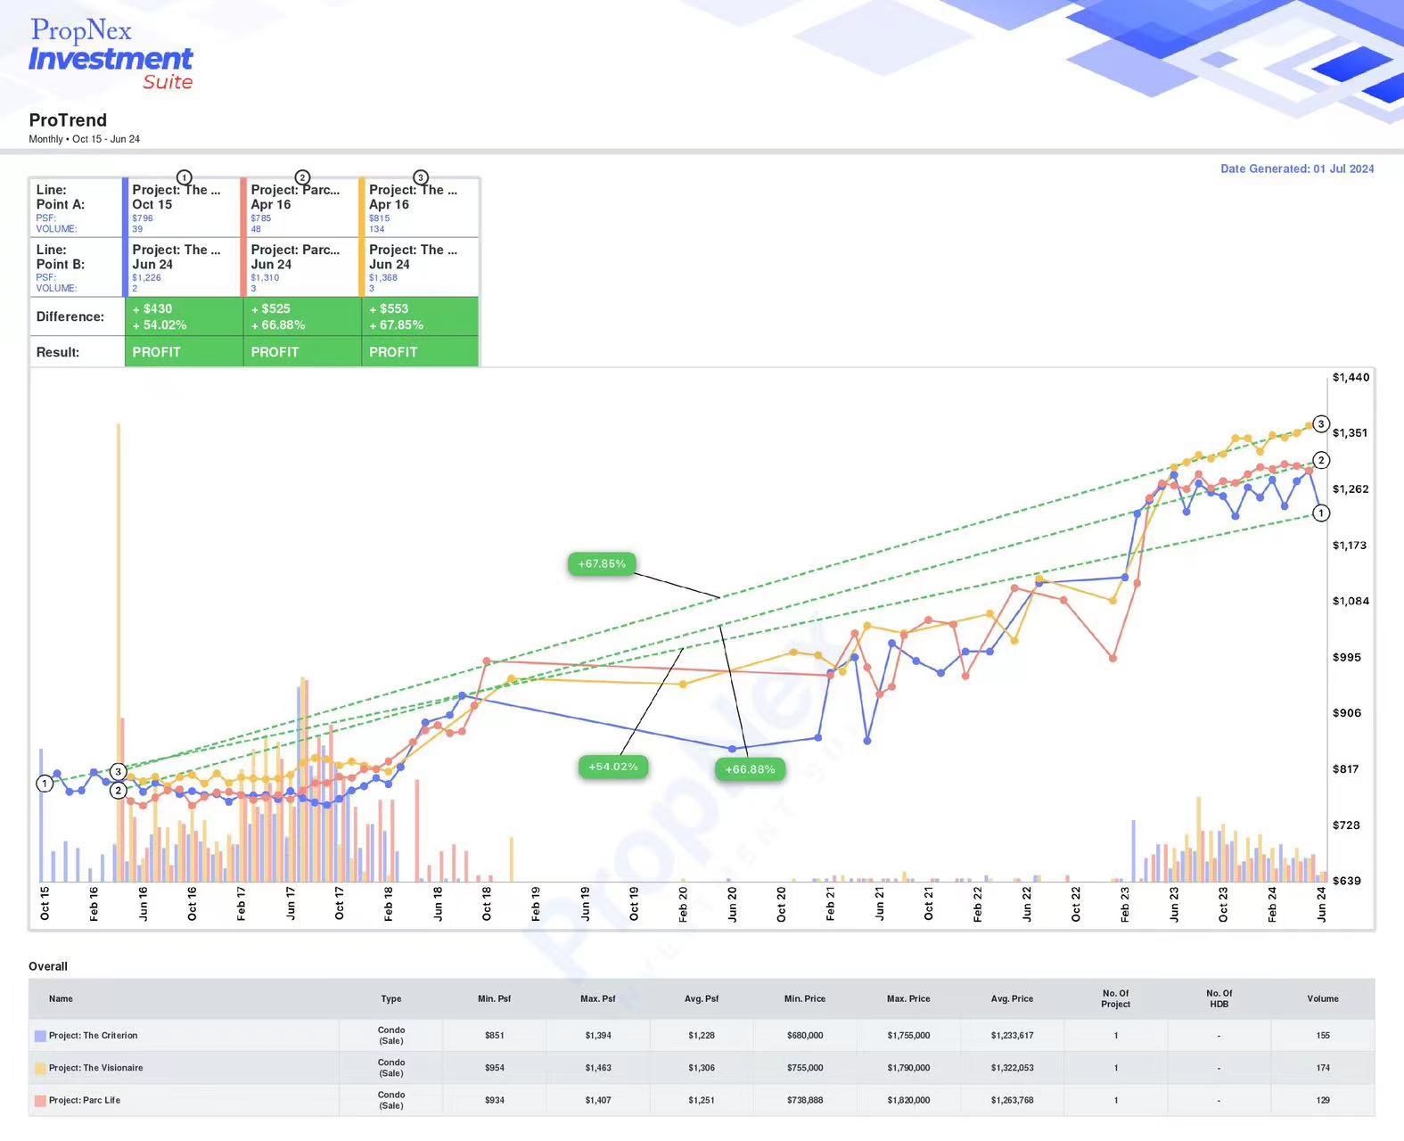This screenshot has width=1404, height=1141.
Task: Click the 'Jun 20' x-axis label
Action: [x=732, y=904]
